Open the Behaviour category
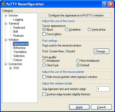Screen dimensions: 115x112 coord(19,48)
